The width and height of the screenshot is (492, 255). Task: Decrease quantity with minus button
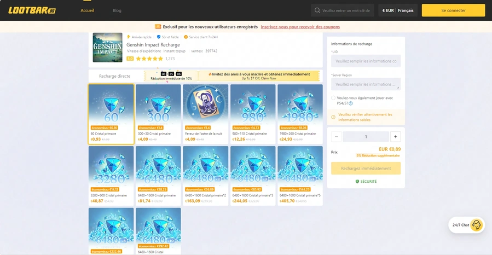(337, 136)
